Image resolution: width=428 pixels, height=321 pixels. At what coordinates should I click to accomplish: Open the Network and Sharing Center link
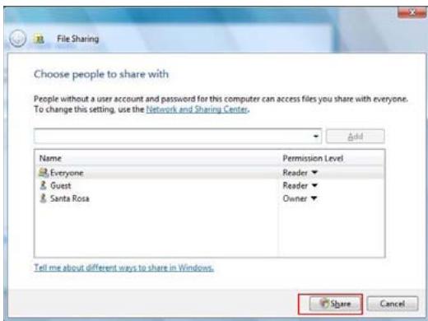click(198, 109)
